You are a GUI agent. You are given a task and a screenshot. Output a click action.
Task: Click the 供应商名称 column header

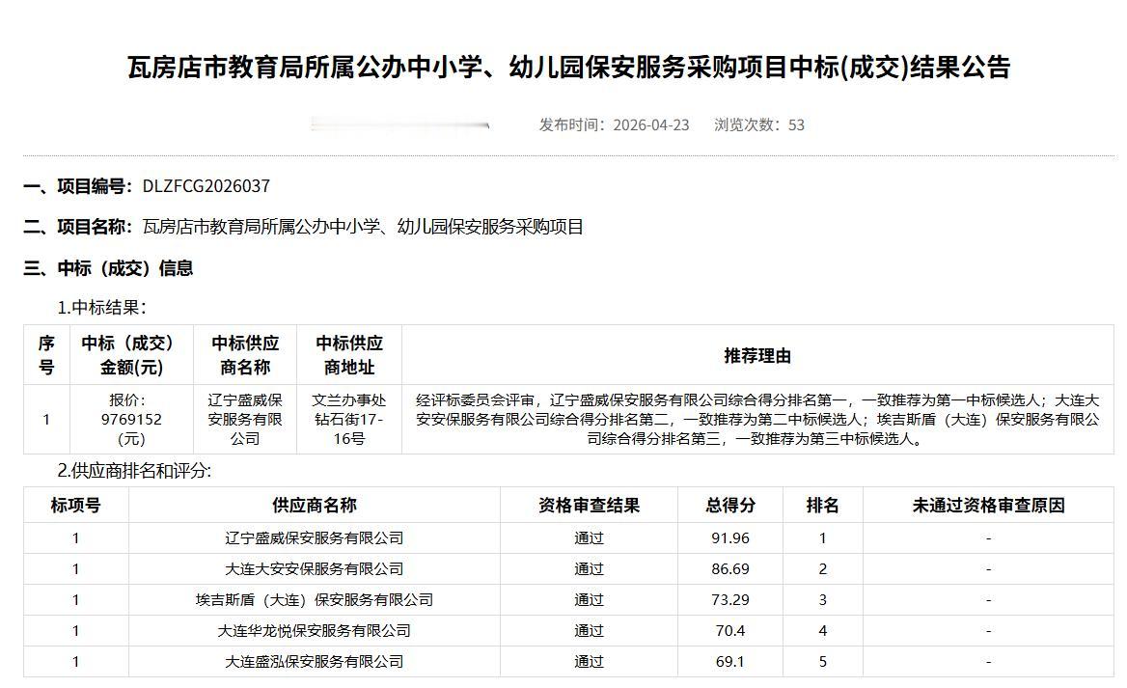315,505
